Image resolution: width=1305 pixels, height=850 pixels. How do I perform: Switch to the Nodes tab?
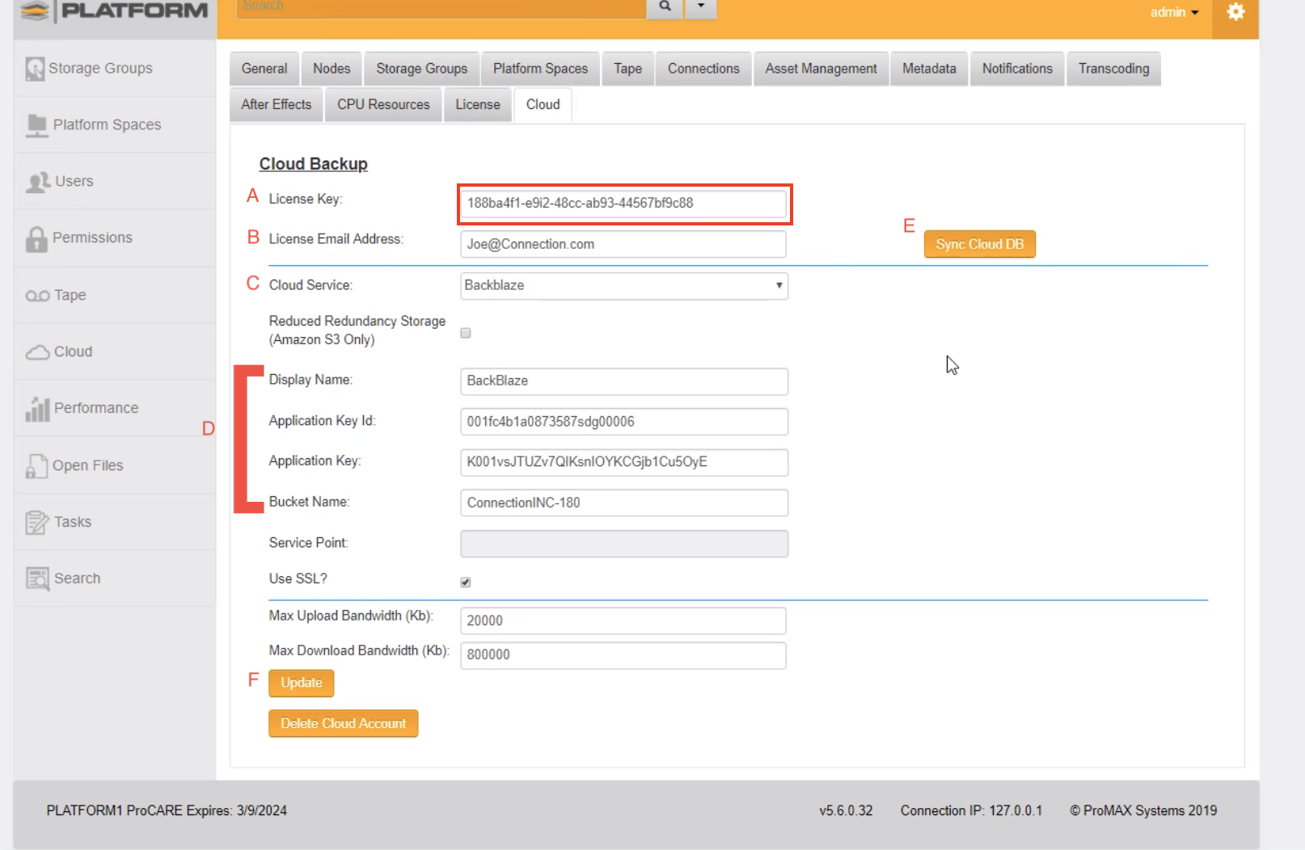[x=332, y=69]
